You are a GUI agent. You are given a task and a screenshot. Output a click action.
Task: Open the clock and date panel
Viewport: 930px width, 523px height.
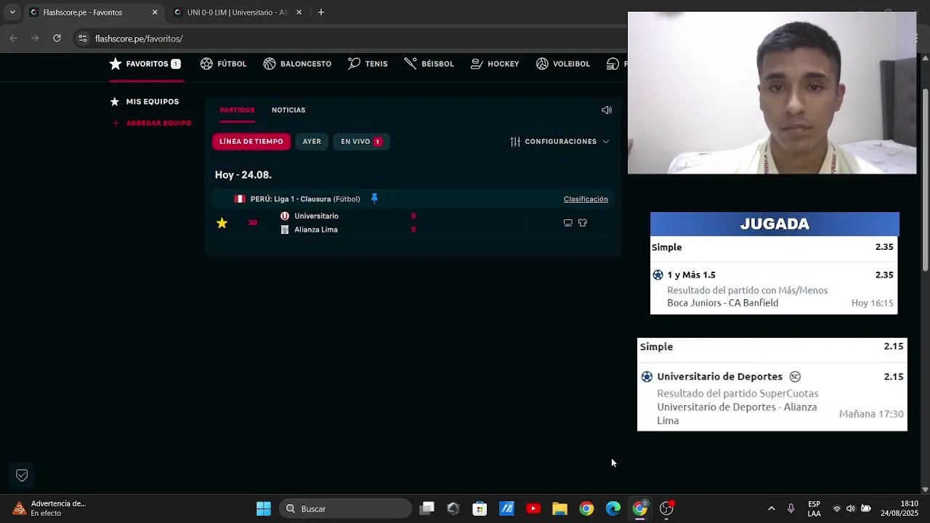coord(899,508)
